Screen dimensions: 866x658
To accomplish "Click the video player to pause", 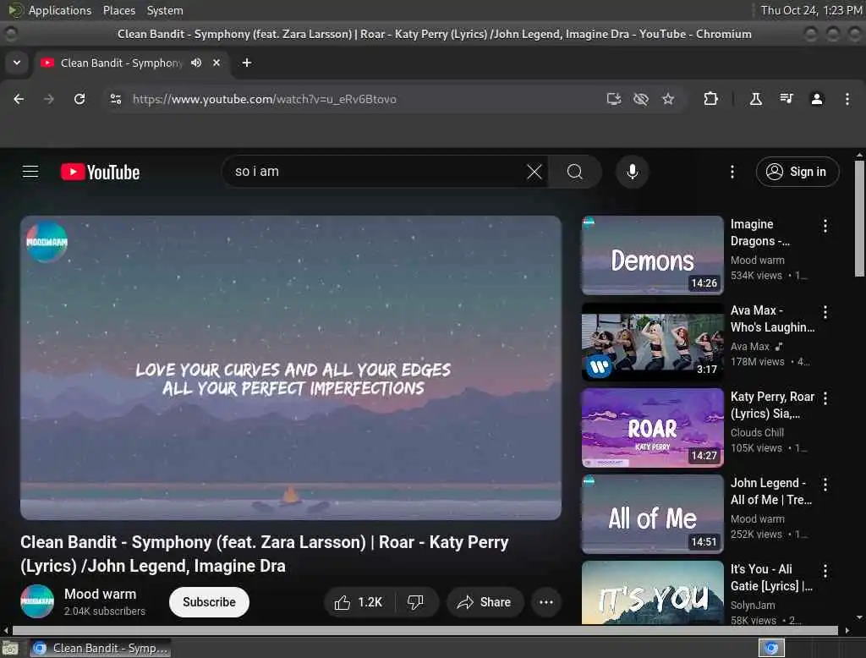I will [x=291, y=367].
